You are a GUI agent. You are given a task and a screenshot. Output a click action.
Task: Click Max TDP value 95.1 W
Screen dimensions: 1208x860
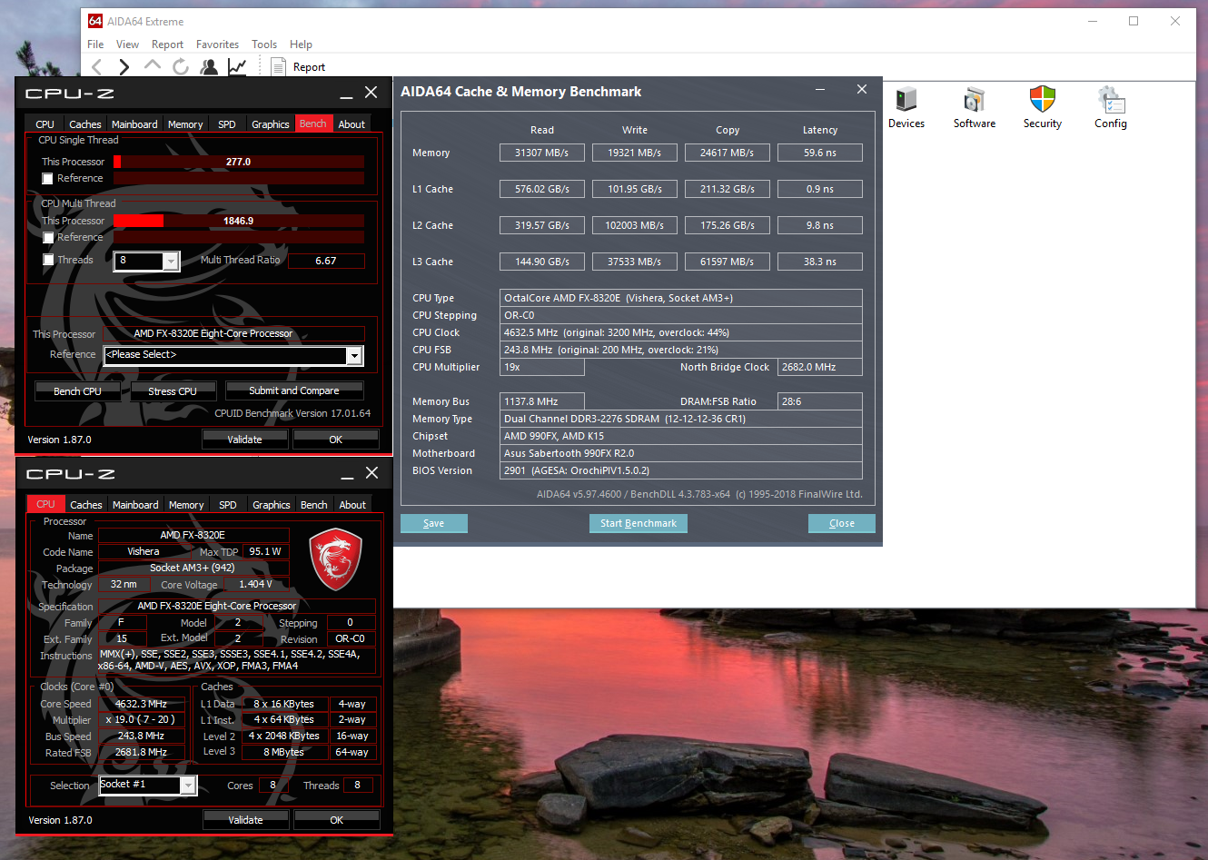tap(265, 551)
